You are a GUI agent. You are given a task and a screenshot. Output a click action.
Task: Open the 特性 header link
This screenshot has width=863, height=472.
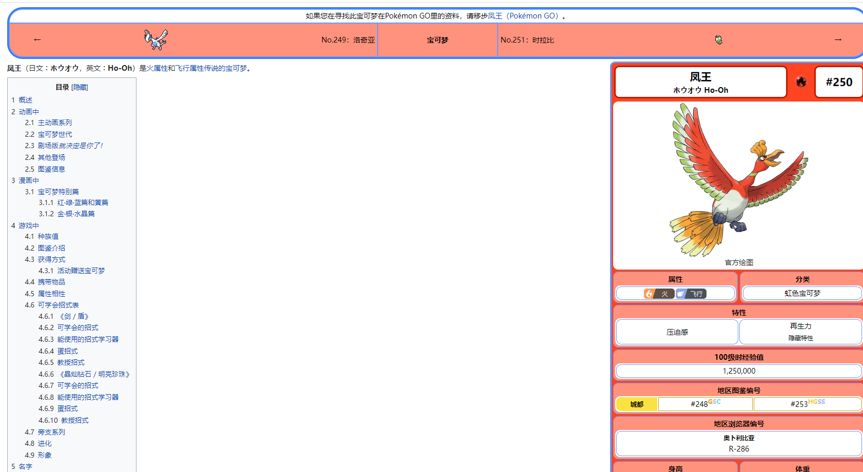[x=739, y=313]
